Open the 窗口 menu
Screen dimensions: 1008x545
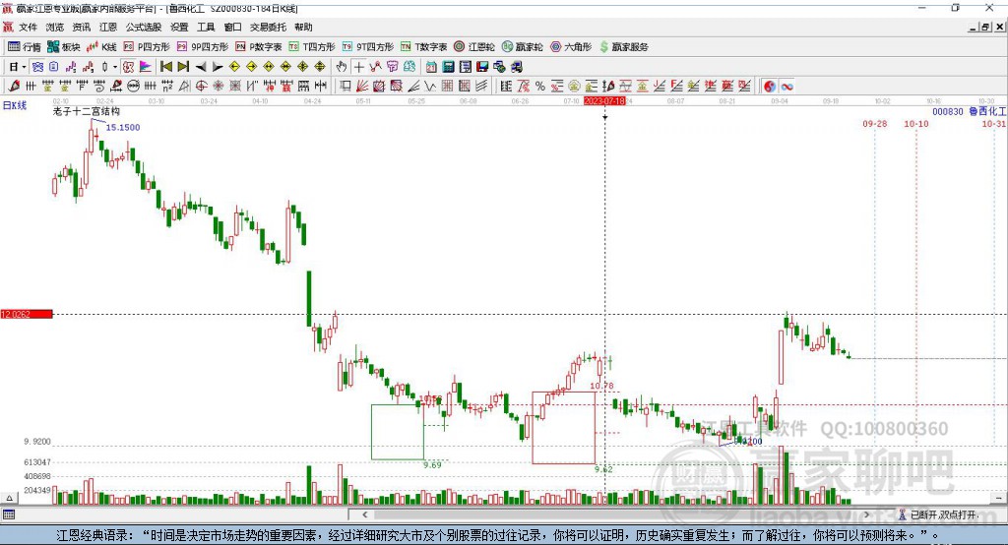[232, 27]
